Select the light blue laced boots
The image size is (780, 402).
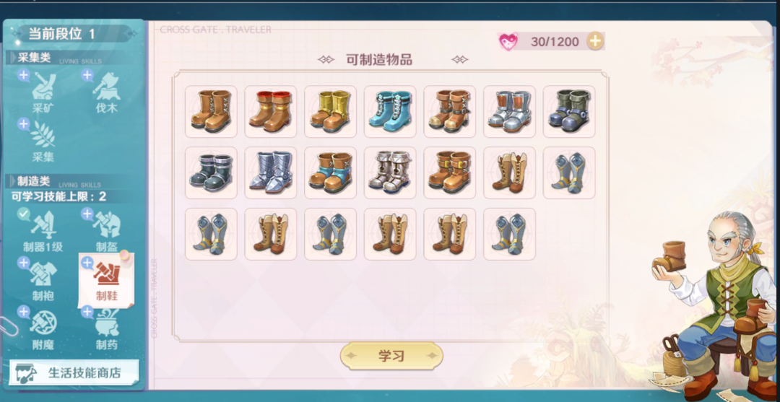[390, 112]
